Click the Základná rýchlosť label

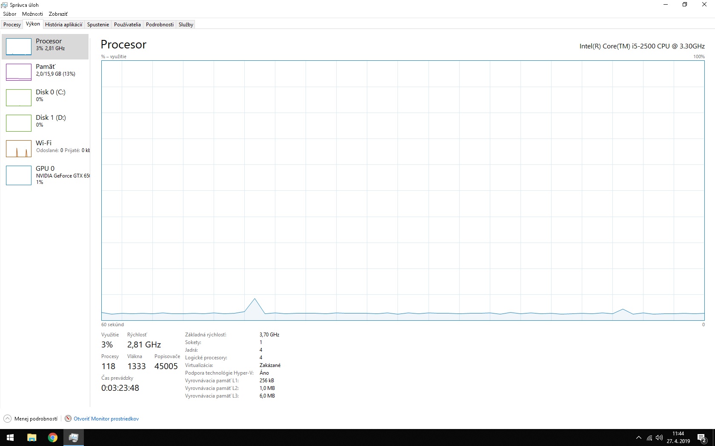[206, 335]
